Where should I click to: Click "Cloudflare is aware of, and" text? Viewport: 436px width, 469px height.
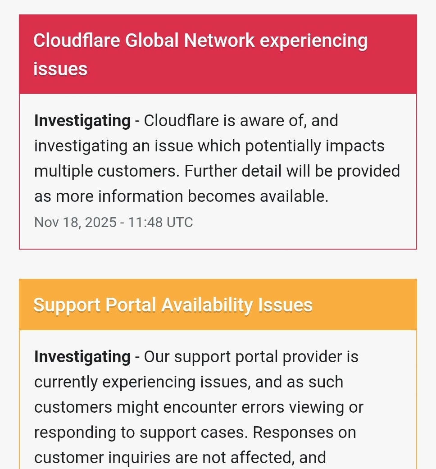[x=241, y=121]
